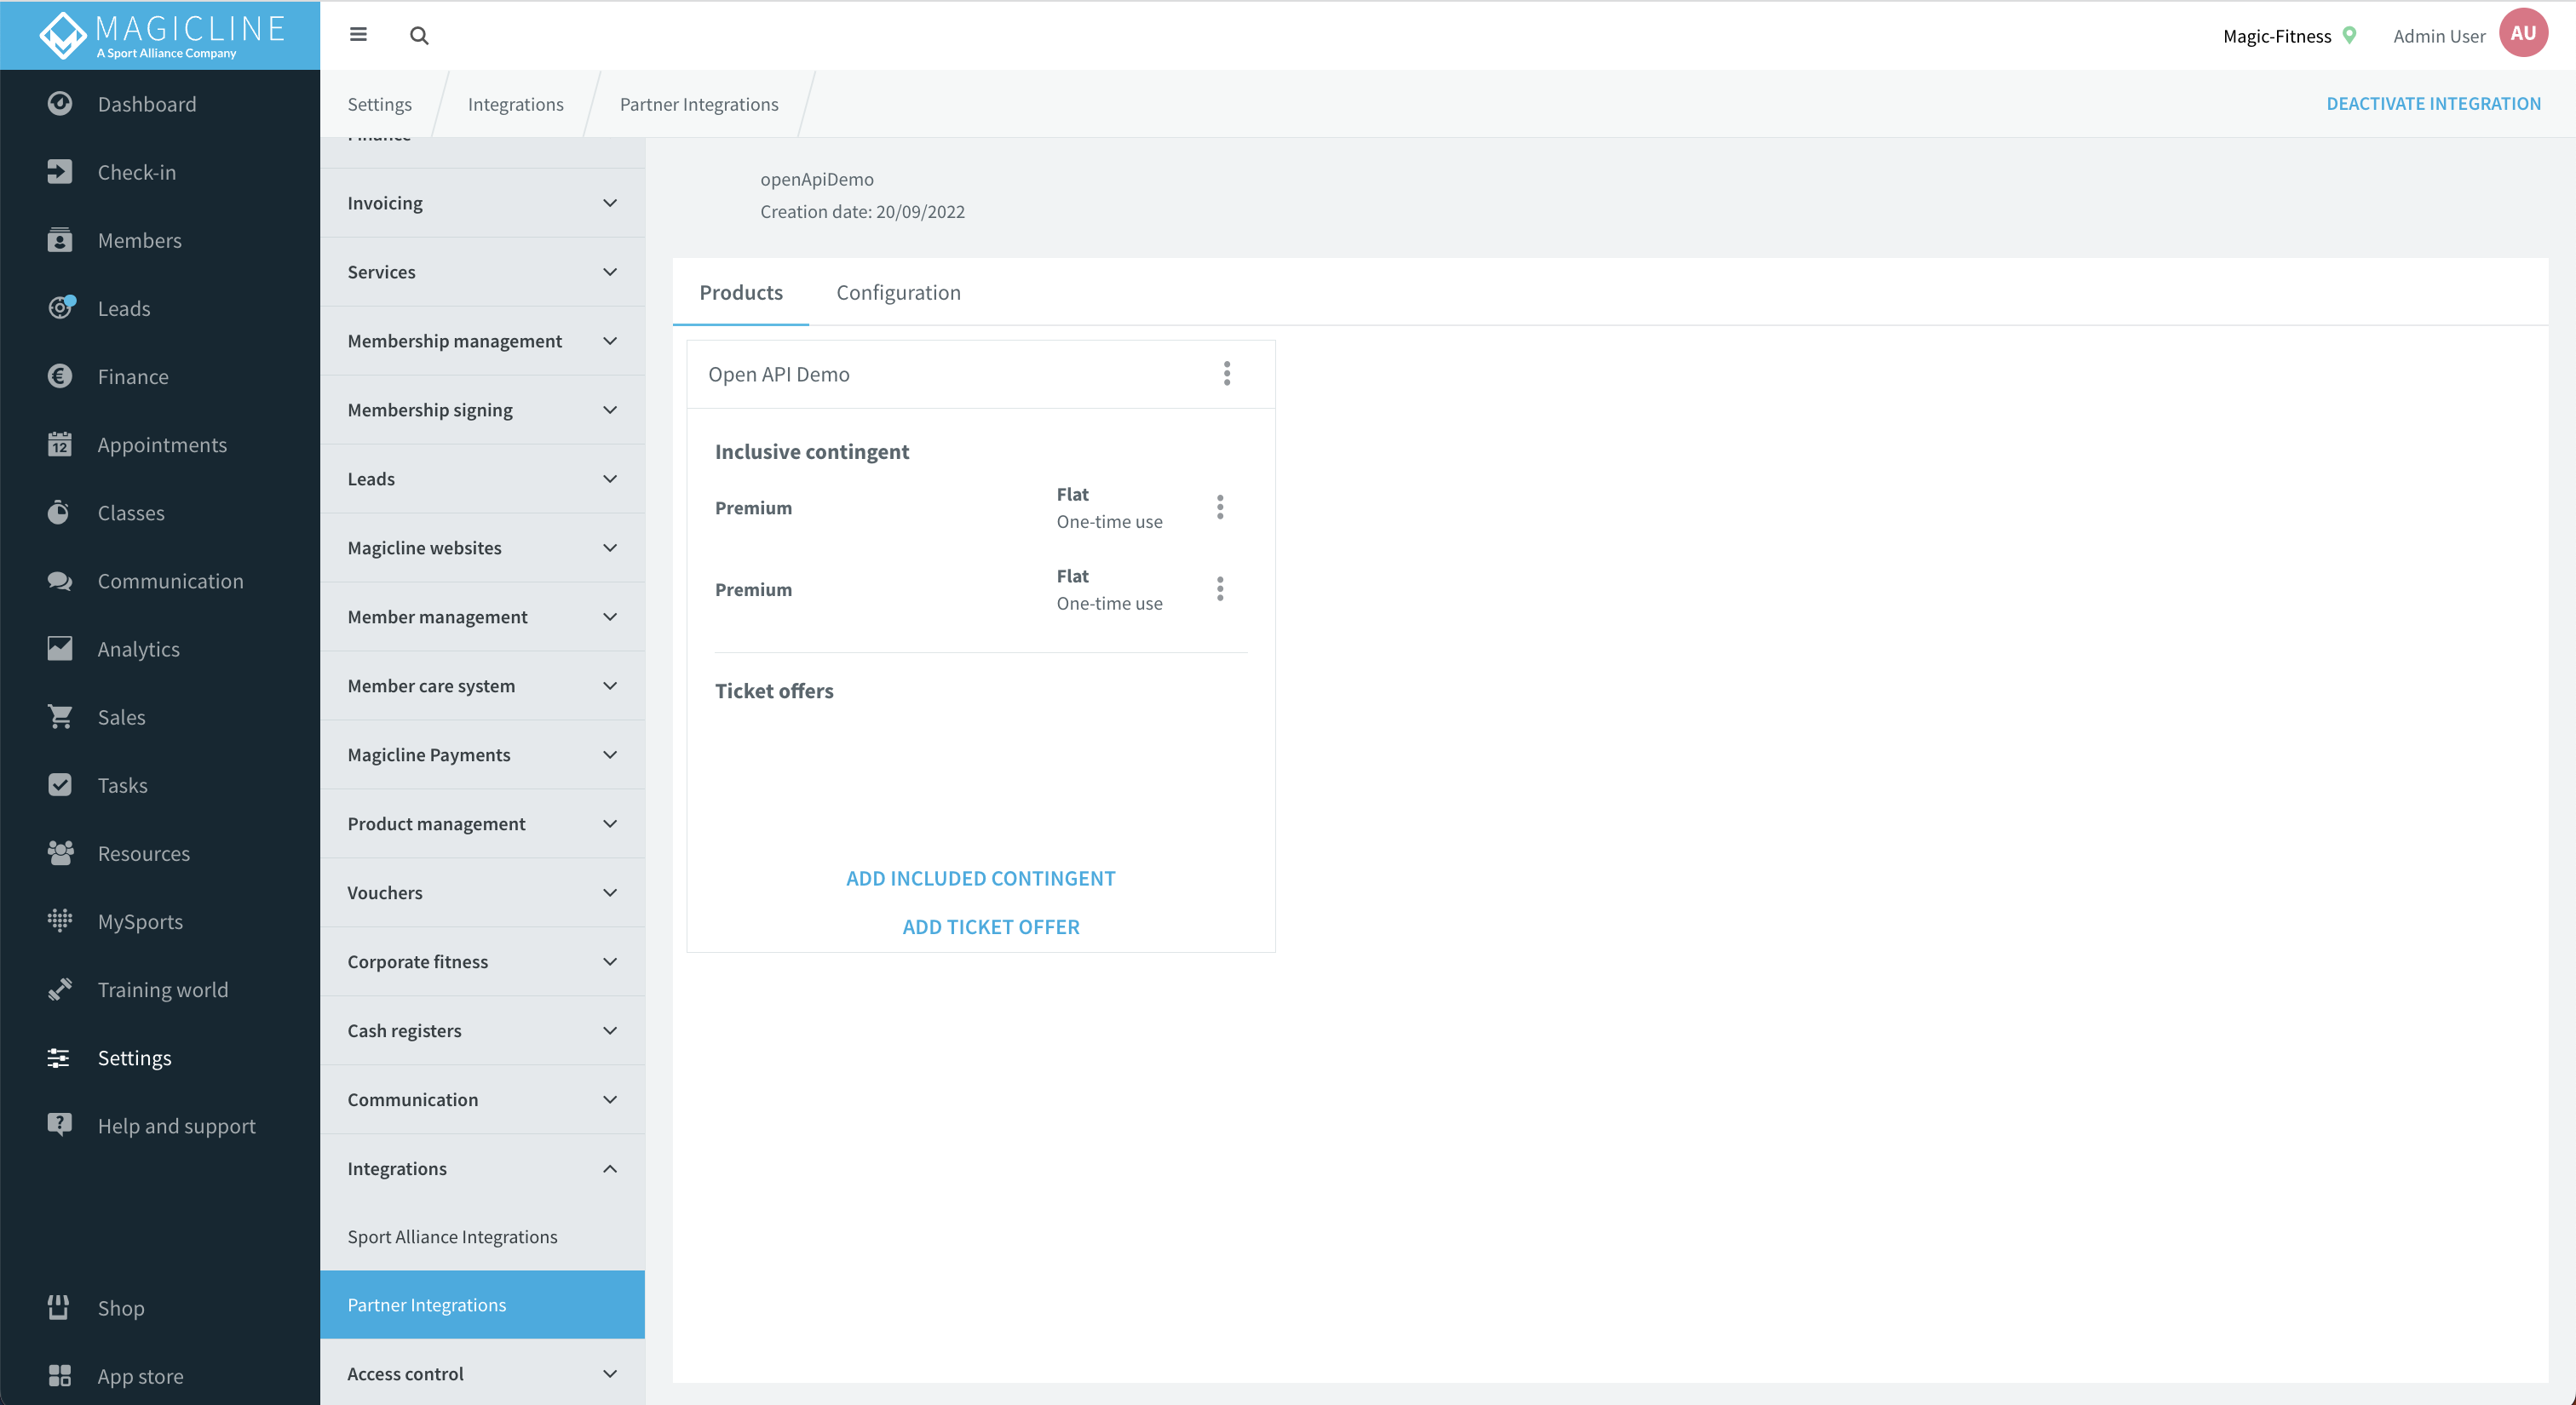The image size is (2576, 1405).
Task: Click Deactivate Integration link
Action: pos(2433,104)
